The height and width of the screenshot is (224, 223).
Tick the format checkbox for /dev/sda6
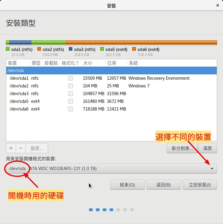point(71,109)
